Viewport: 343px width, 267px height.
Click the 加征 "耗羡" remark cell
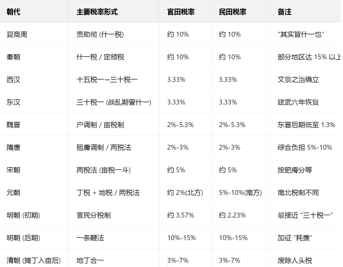coord(295,238)
